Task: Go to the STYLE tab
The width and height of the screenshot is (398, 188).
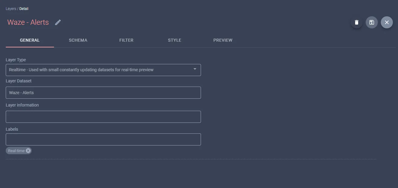Action: (x=175, y=40)
